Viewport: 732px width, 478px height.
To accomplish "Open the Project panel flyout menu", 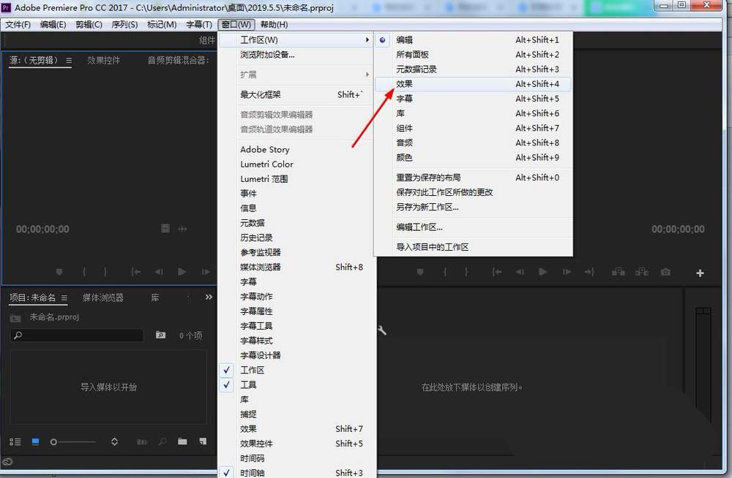I will pyautogui.click(x=64, y=297).
